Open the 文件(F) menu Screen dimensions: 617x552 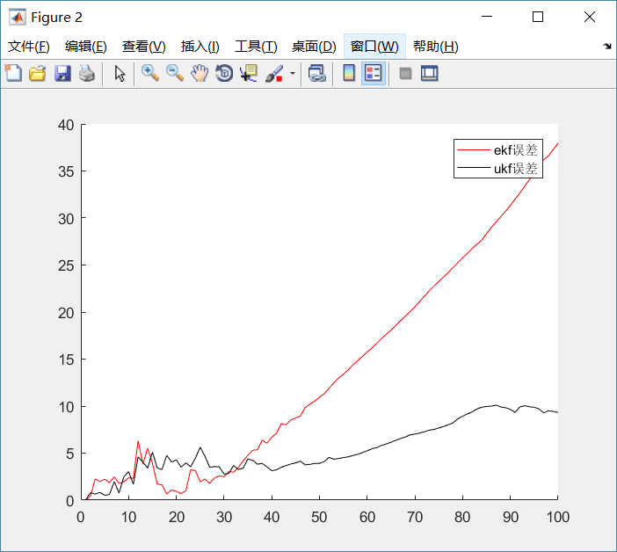click(x=29, y=47)
